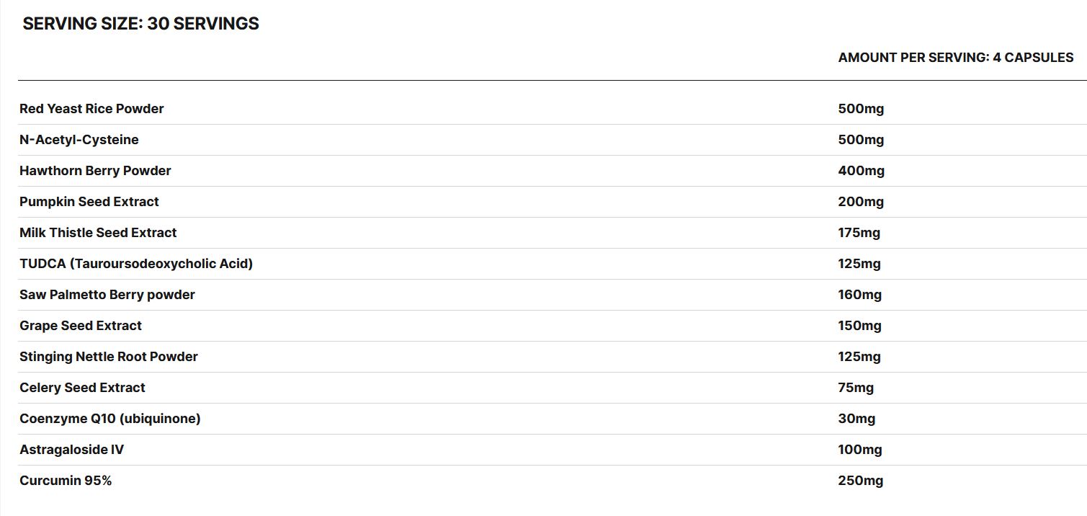
Task: Select the Grape Seed Extract label
Action: click(x=81, y=326)
